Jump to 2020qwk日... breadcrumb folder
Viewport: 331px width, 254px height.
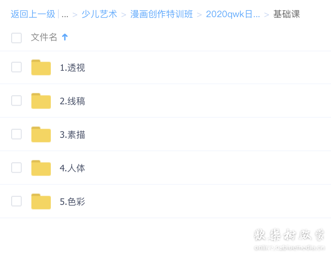pyautogui.click(x=233, y=14)
